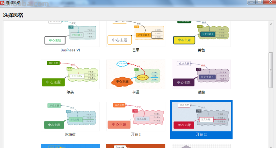Click the app icon in title bar
276x148 pixels.
2,3
